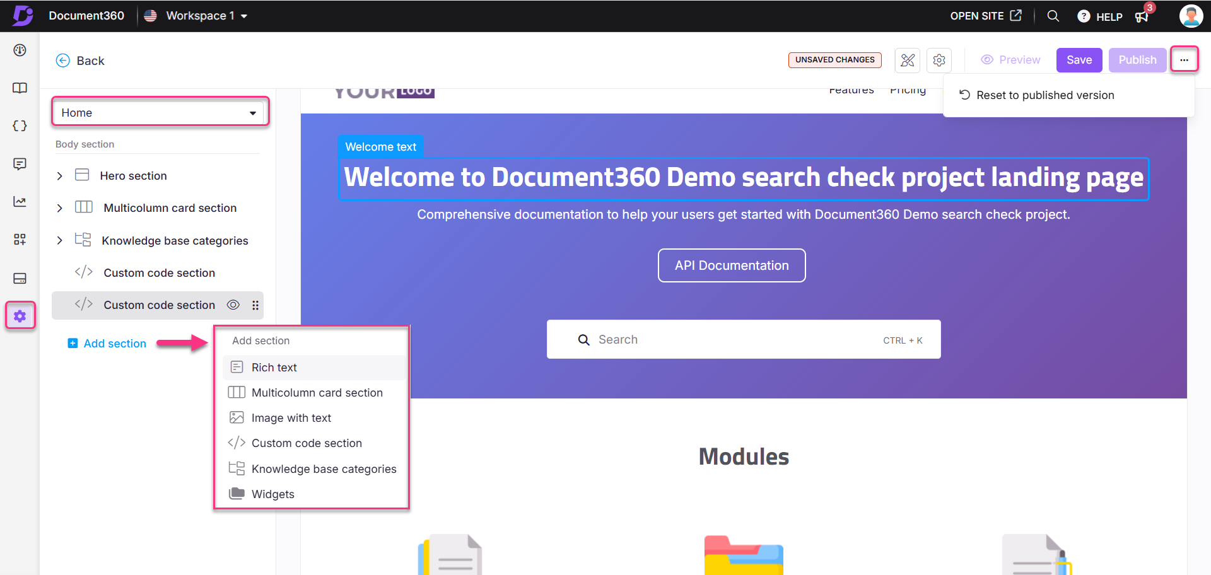The width and height of the screenshot is (1211, 575).
Task: Open the three-dots more options menu
Action: point(1184,60)
